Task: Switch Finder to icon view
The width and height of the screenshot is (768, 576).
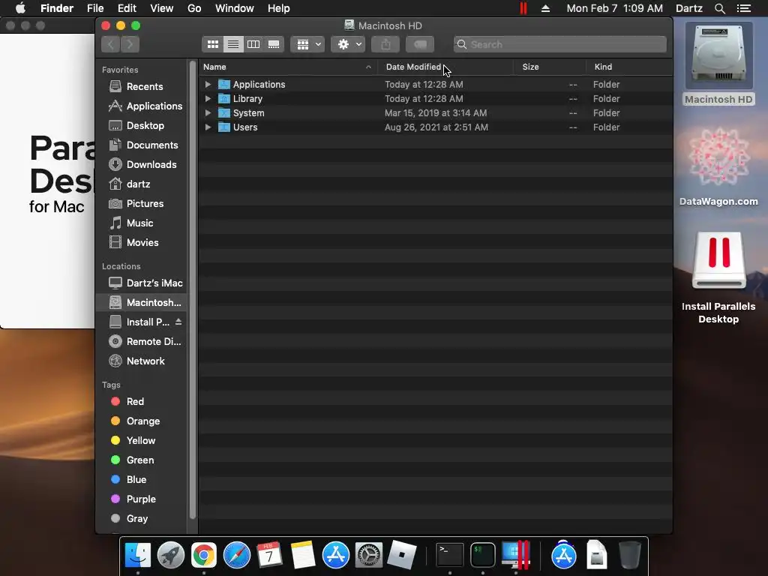Action: [212, 44]
